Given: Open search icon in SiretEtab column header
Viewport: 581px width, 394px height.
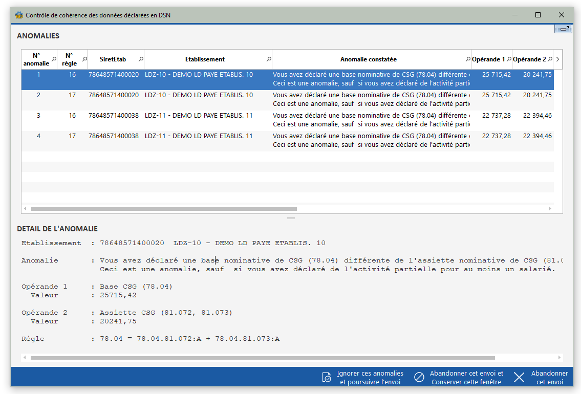Looking at the screenshot, I should (141, 59).
